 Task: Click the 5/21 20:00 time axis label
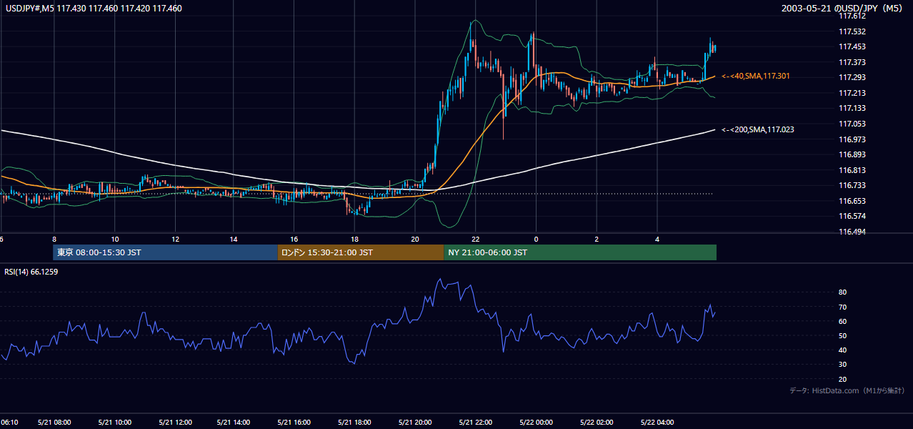click(416, 423)
